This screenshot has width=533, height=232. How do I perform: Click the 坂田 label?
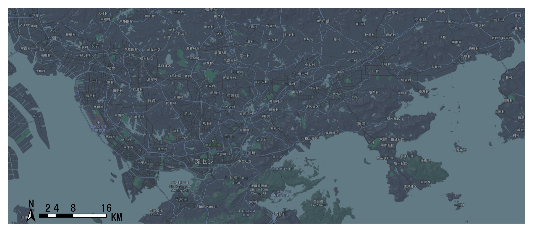click(x=207, y=124)
